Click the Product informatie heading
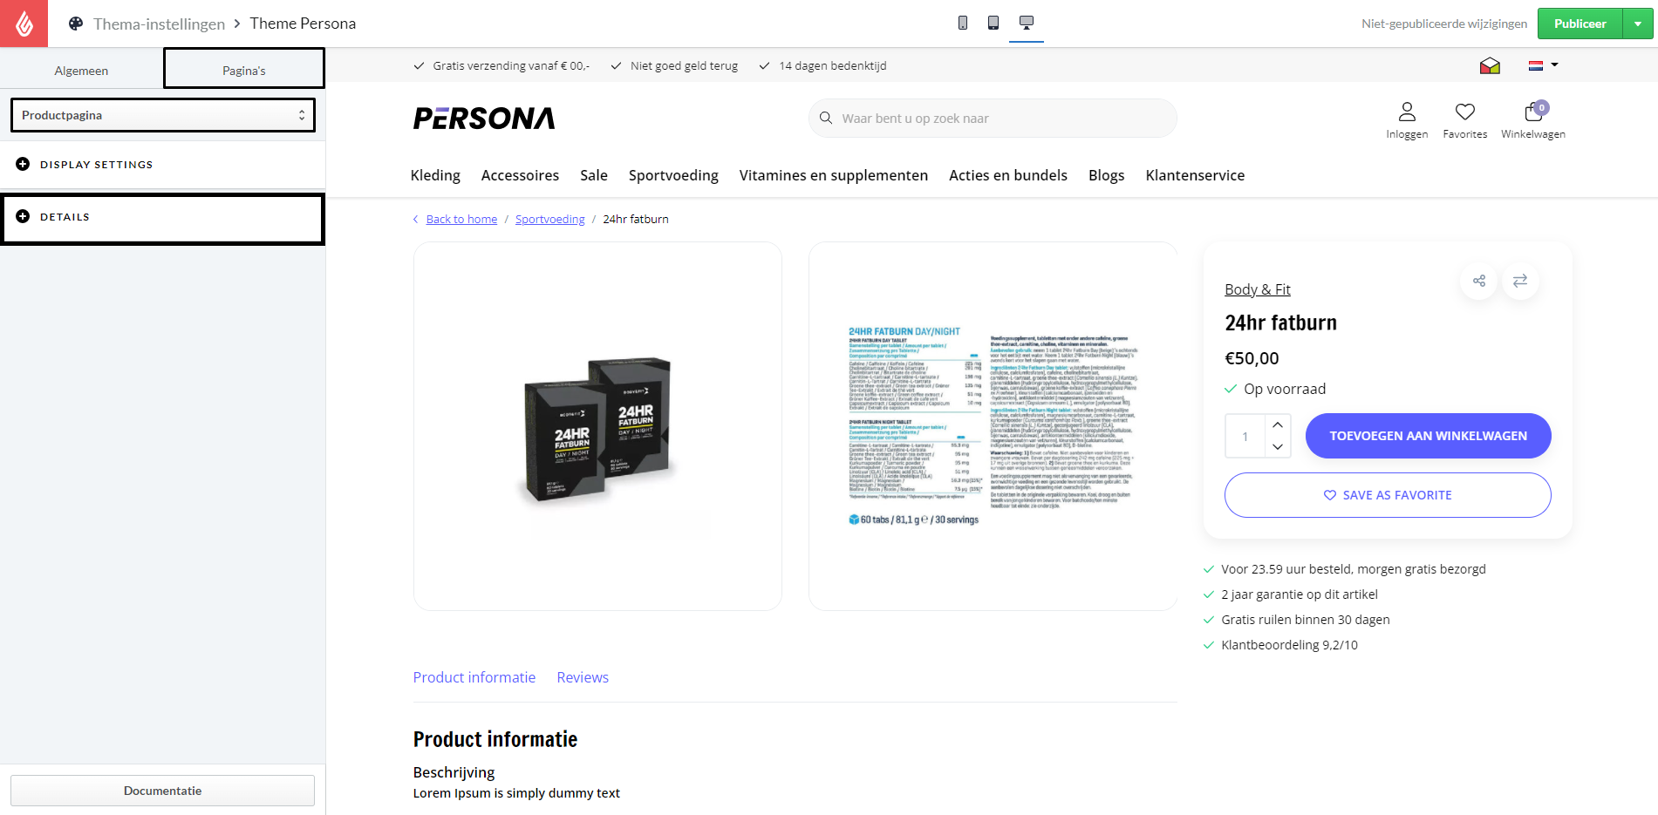The height and width of the screenshot is (815, 1658). coord(495,739)
